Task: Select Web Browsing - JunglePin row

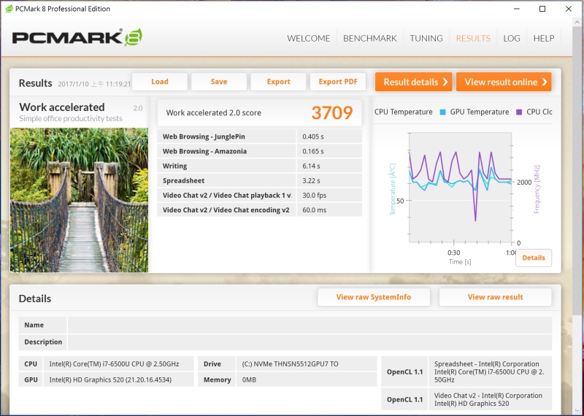Action: coord(260,136)
